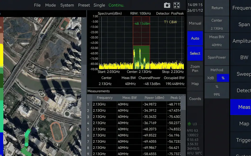Toggle fullscreen with the expand icon

[x=176, y=5]
